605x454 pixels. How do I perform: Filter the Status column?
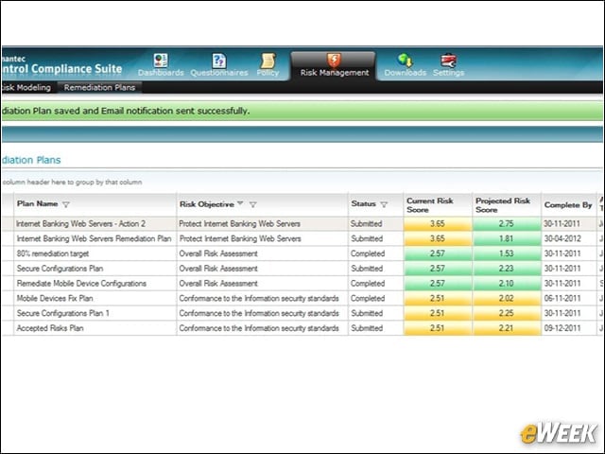click(x=384, y=204)
